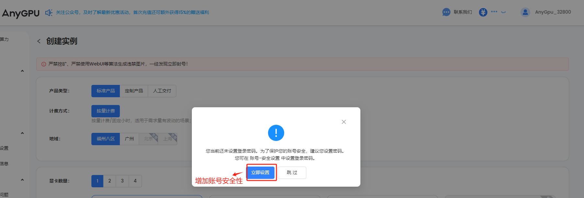Click the yen balance icon
The image size is (584, 198).
[483, 12]
